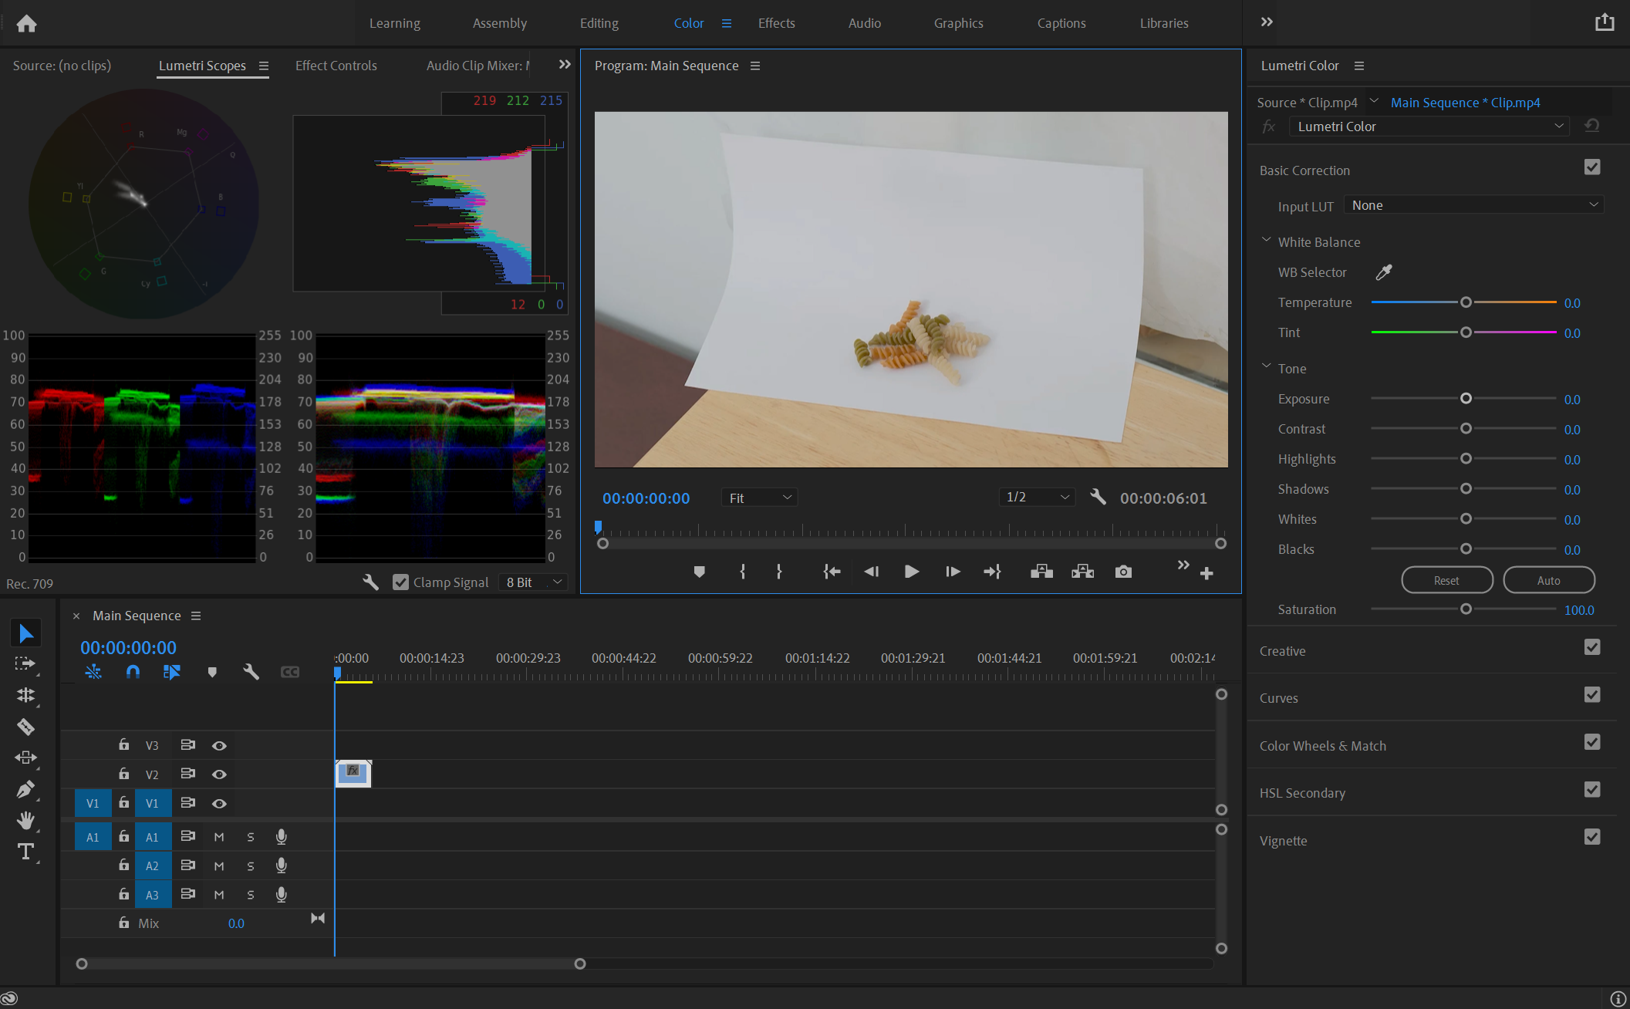Open the Graphics workspace
The width and height of the screenshot is (1630, 1009).
tap(958, 23)
